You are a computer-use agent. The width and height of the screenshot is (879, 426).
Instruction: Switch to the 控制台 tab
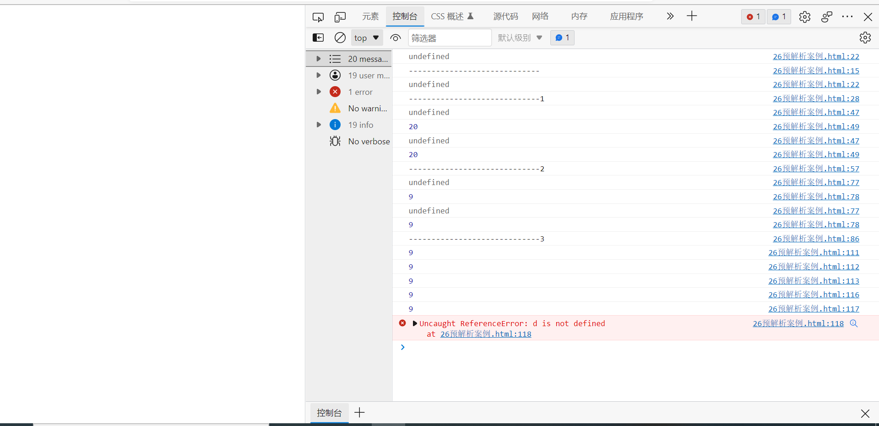click(x=405, y=16)
